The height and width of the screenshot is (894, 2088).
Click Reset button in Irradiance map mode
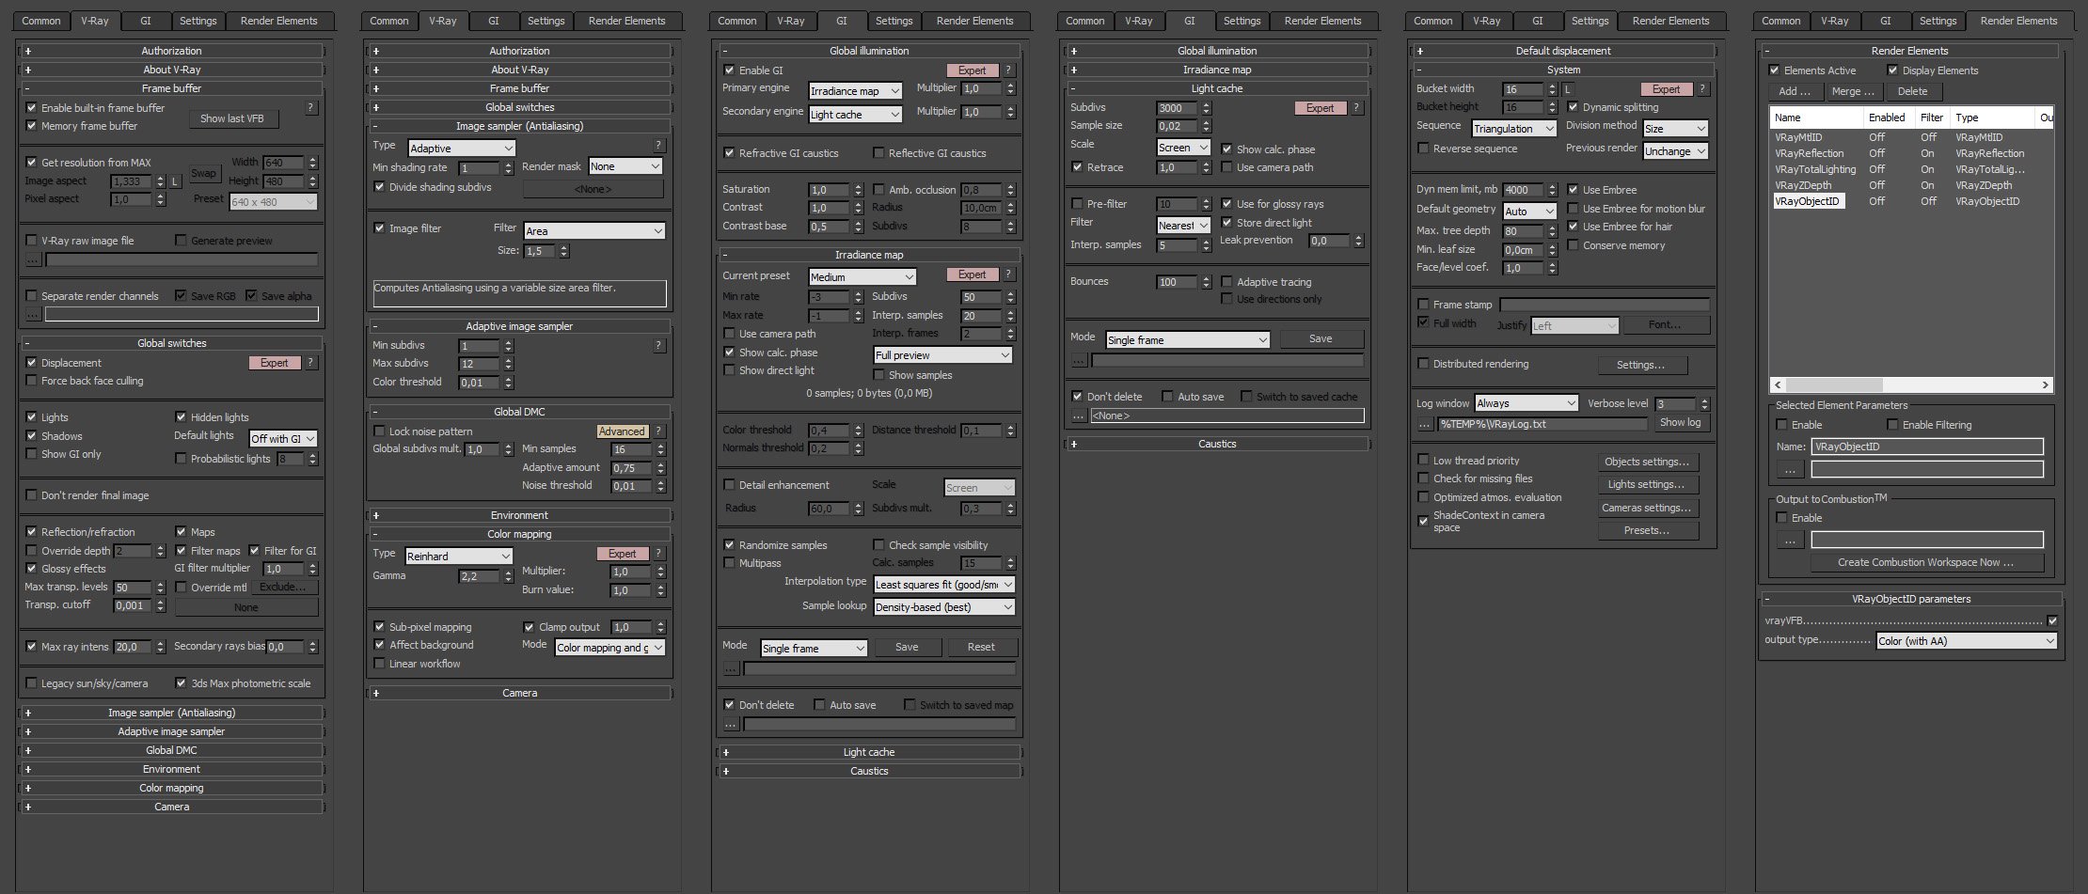click(981, 647)
